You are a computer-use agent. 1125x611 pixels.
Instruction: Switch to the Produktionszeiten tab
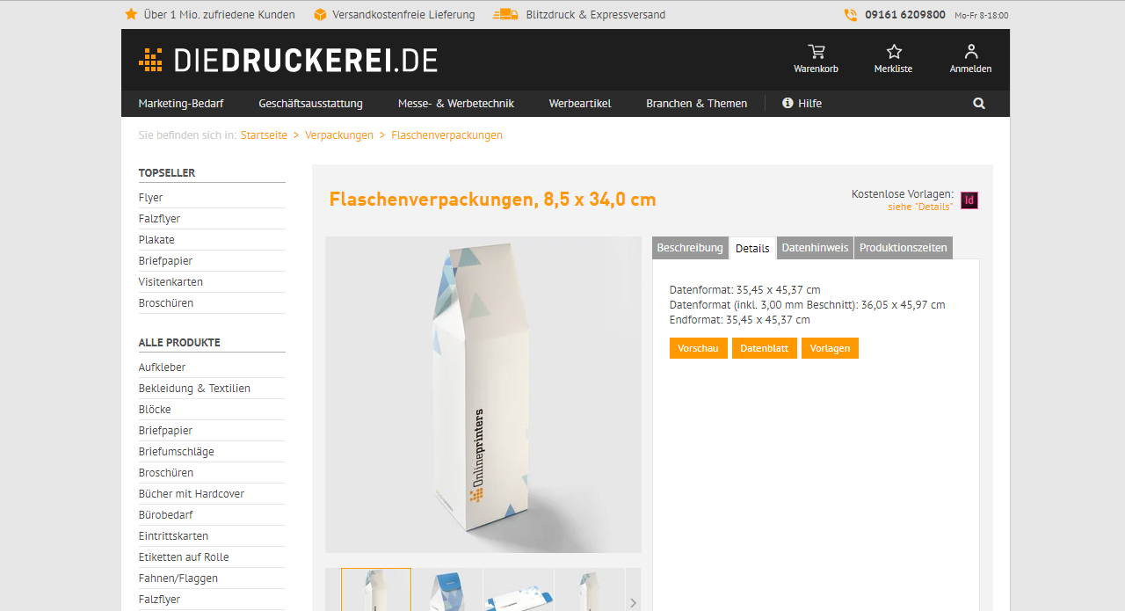click(x=904, y=248)
